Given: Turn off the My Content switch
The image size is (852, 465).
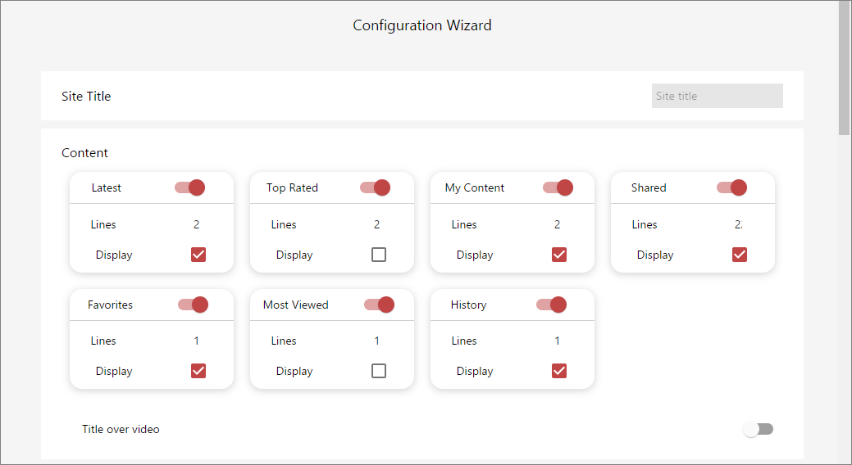Looking at the screenshot, I should coord(558,187).
